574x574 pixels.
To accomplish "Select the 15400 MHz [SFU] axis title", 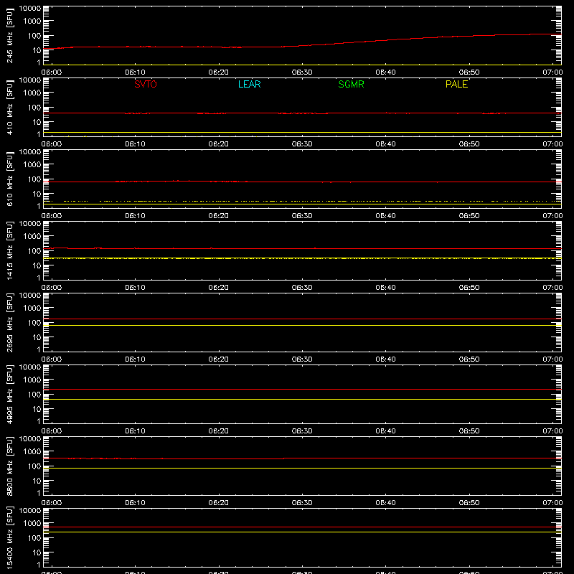I will (9, 537).
